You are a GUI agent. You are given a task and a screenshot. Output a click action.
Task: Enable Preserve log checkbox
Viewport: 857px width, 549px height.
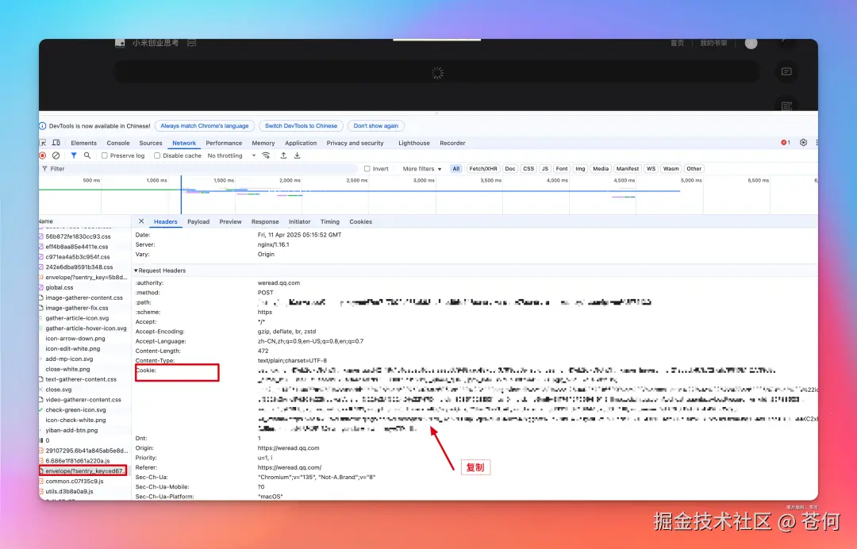click(x=105, y=155)
